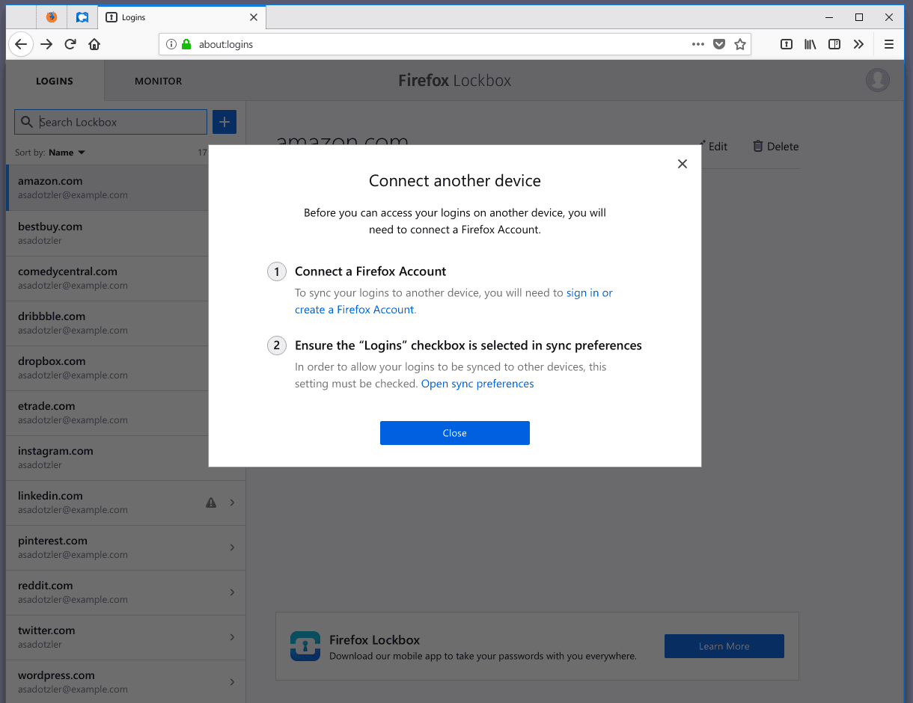The height and width of the screenshot is (703, 913).
Task: Open the library icon in the toolbar
Action: tap(810, 44)
